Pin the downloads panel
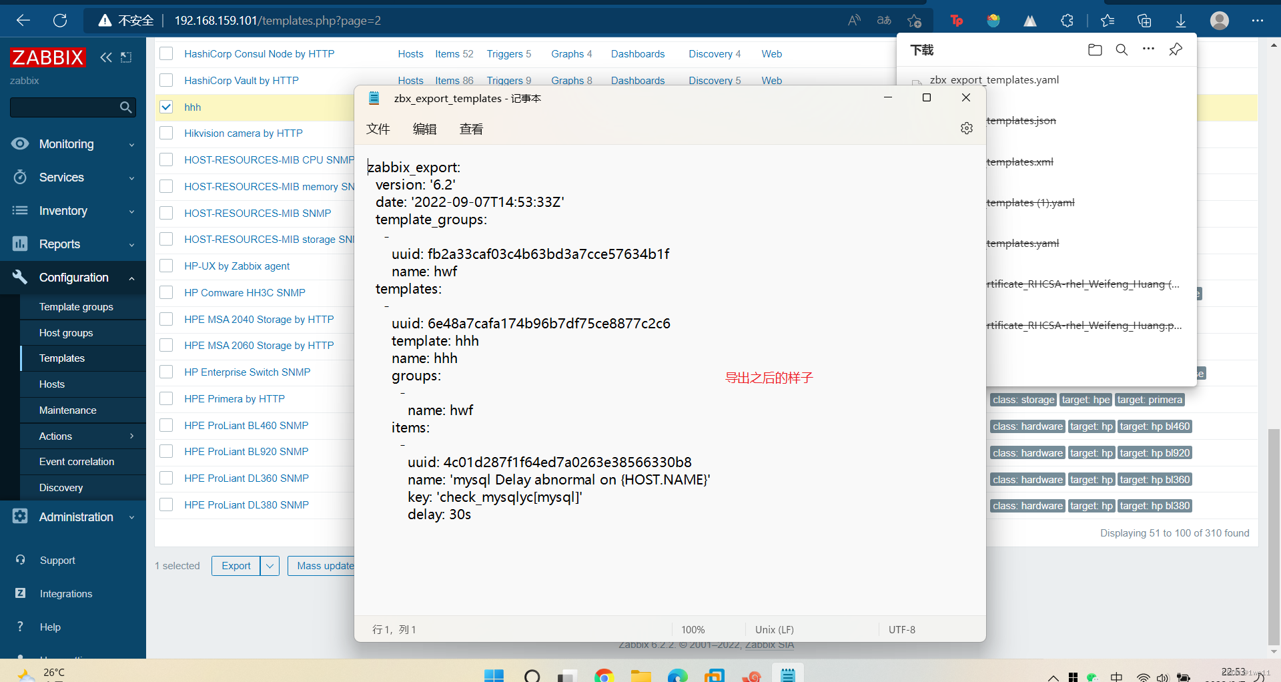 [1176, 49]
